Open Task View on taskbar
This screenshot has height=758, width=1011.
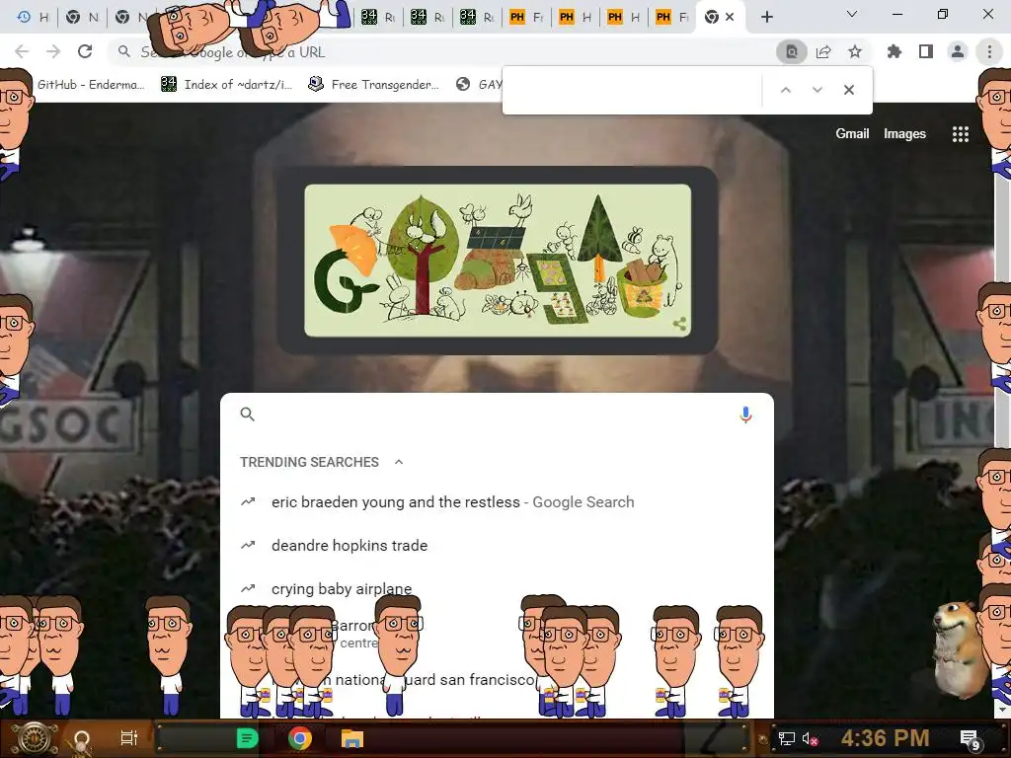tap(129, 738)
